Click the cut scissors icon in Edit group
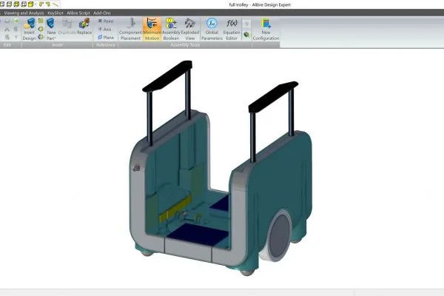Viewport: 444px width, 296px height. point(7,29)
